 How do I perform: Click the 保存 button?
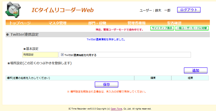click(106, 85)
